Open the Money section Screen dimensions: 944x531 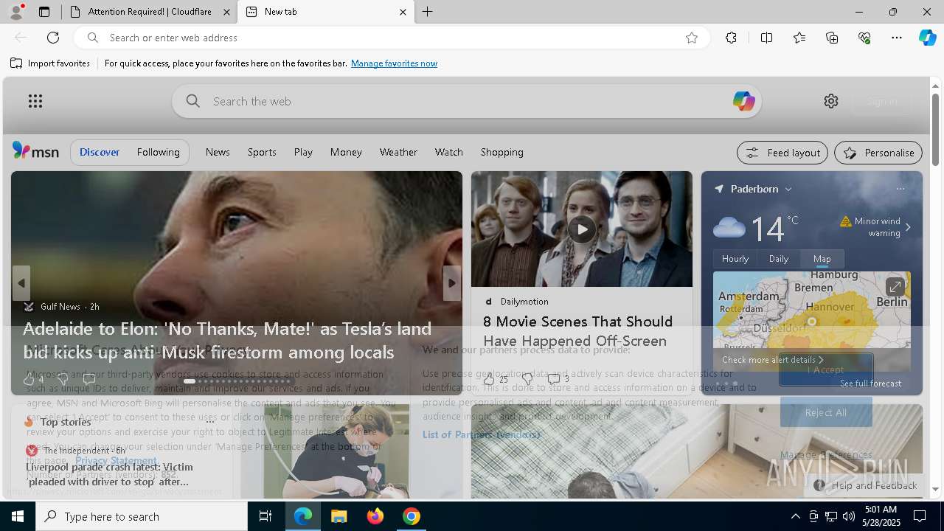tap(346, 152)
